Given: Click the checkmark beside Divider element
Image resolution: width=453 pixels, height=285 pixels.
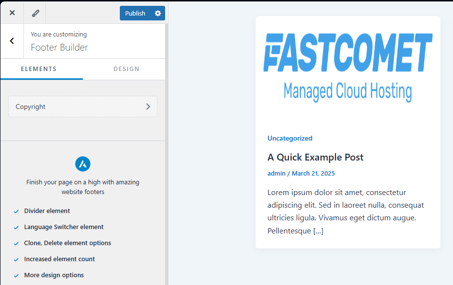Looking at the screenshot, I should [17, 212].
